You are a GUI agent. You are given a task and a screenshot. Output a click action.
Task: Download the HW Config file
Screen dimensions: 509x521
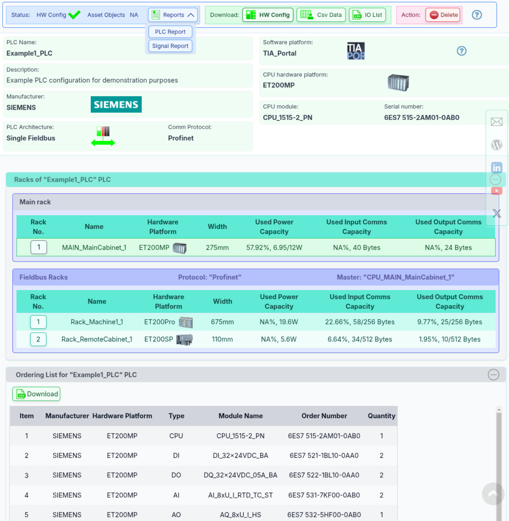click(268, 15)
